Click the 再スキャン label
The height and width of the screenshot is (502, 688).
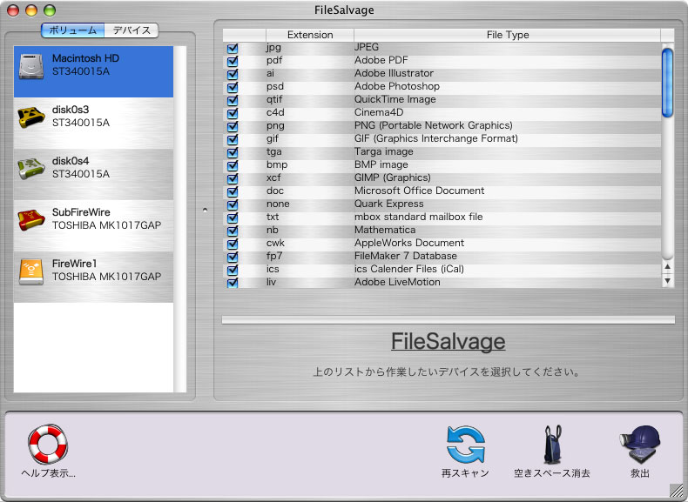coord(465,473)
